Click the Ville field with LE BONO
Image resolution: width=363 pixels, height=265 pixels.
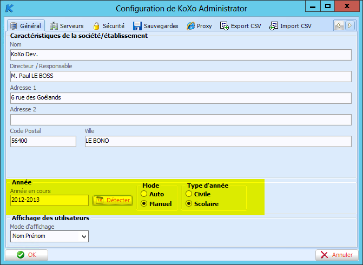tap(218, 141)
